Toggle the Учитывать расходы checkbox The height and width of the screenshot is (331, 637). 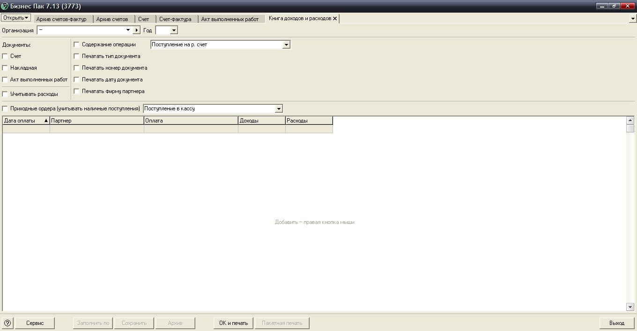click(5, 94)
